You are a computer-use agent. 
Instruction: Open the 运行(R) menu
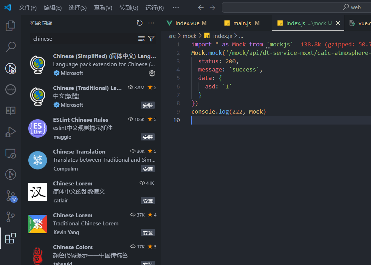pyautogui.click(x=155, y=7)
